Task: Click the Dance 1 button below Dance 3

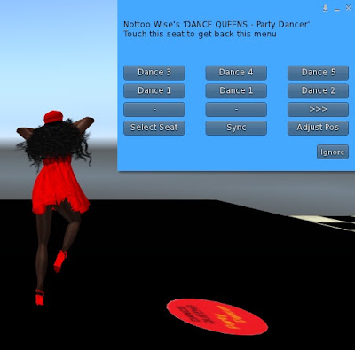Action: (x=154, y=91)
